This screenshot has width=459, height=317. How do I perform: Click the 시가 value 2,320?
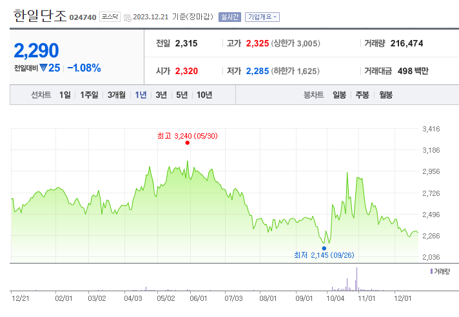[x=186, y=71]
